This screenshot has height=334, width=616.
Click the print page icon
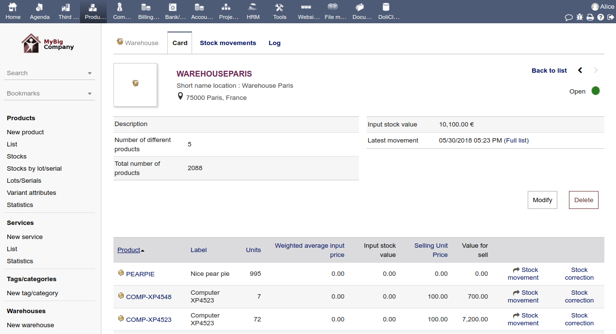[x=590, y=17]
